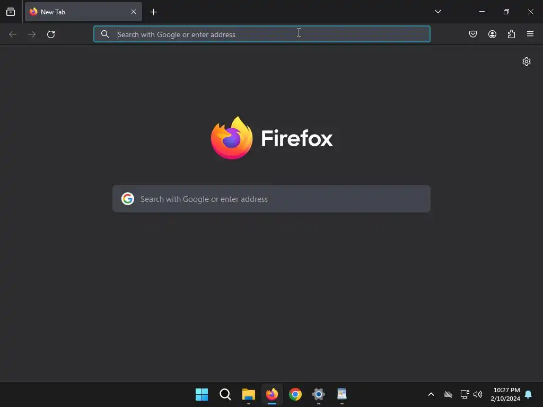Open a new tab with the plus button
The image size is (543, 407).
pos(153,12)
